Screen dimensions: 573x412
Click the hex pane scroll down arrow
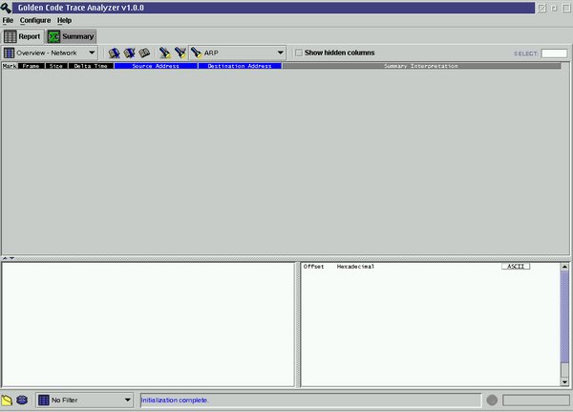click(564, 382)
